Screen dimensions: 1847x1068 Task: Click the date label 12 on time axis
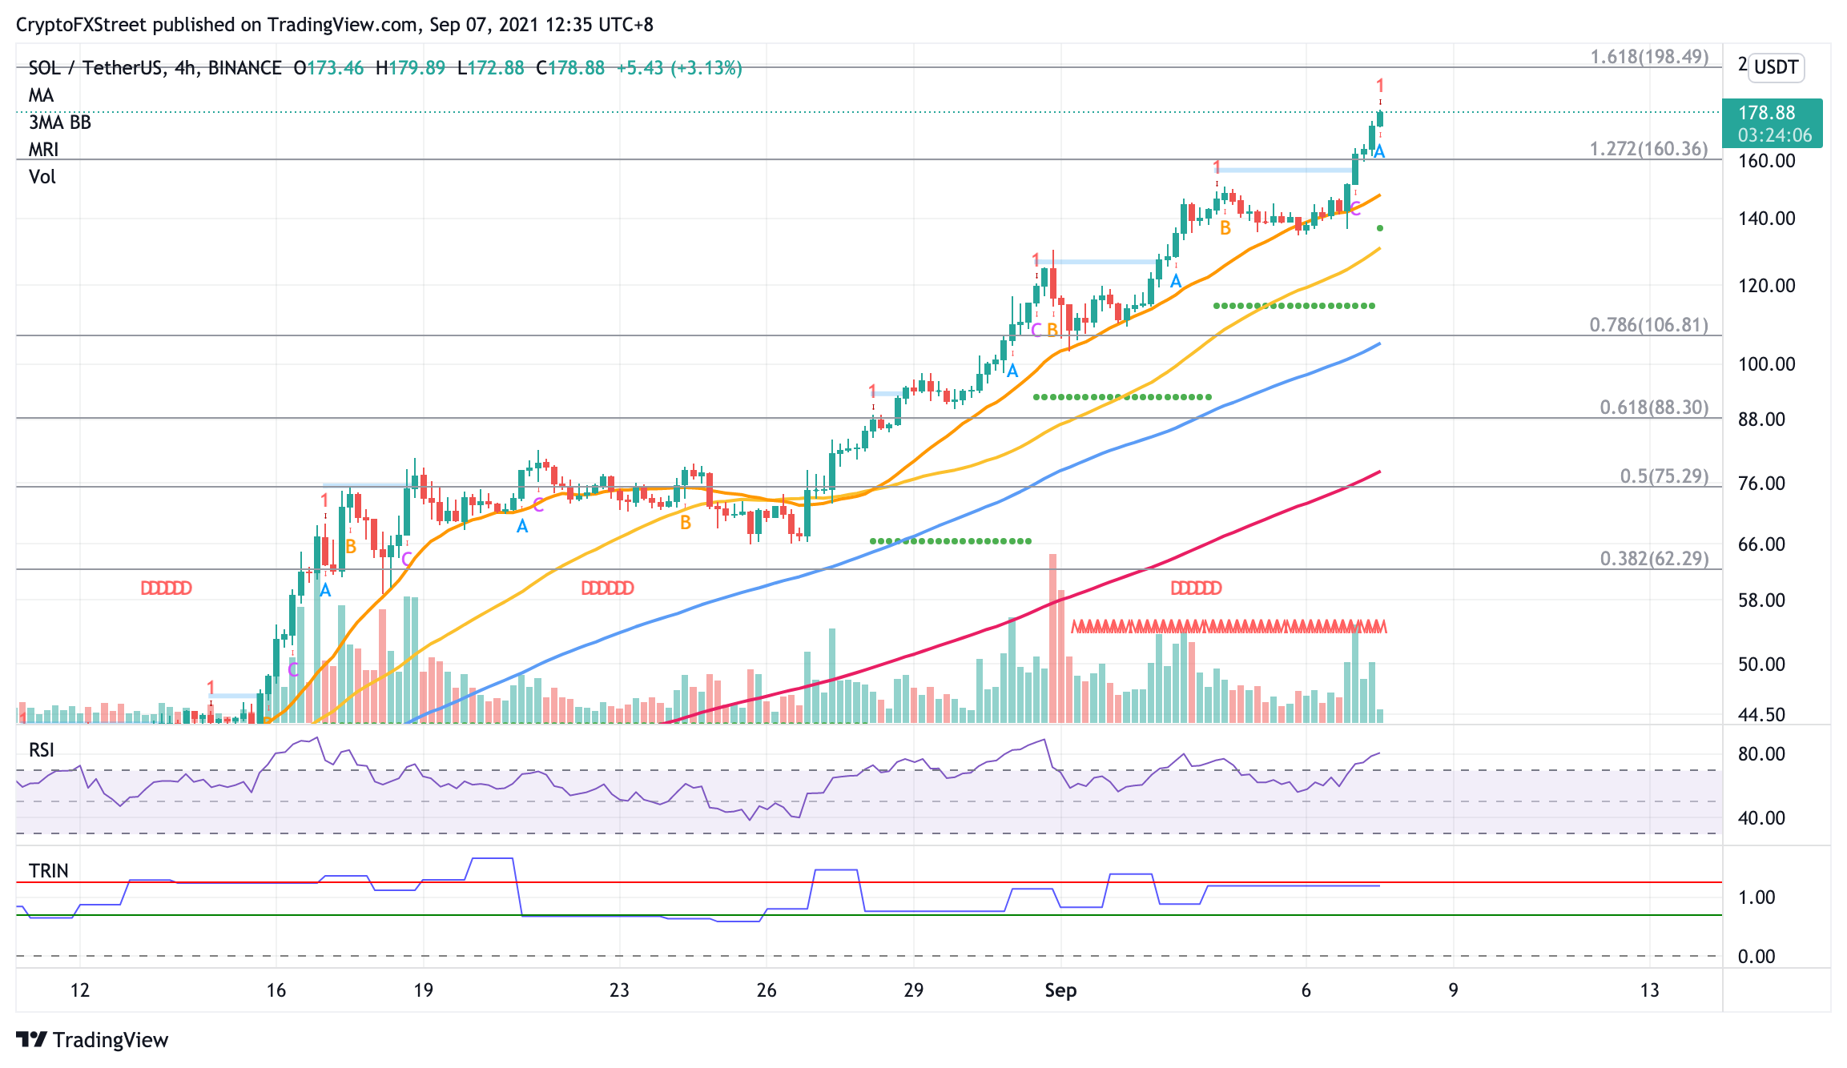point(80,990)
